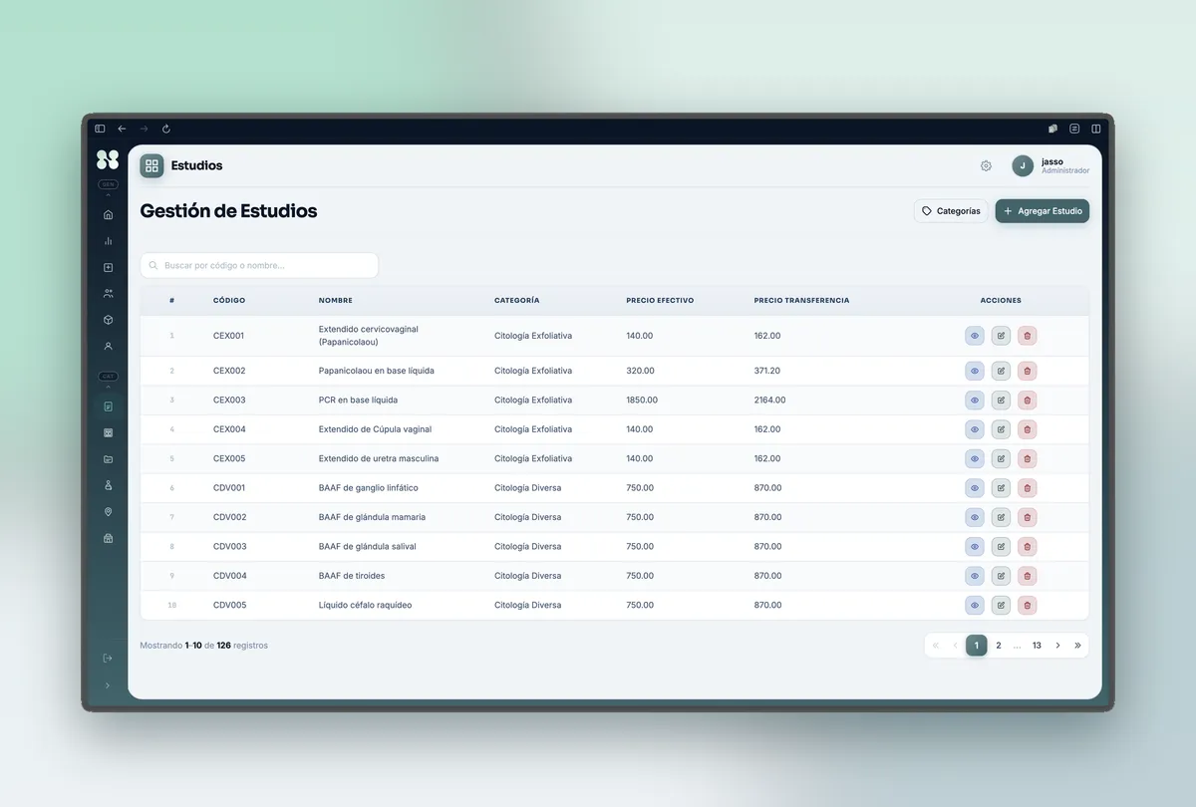Expand the sidebar with bottom chevron

coord(108,685)
